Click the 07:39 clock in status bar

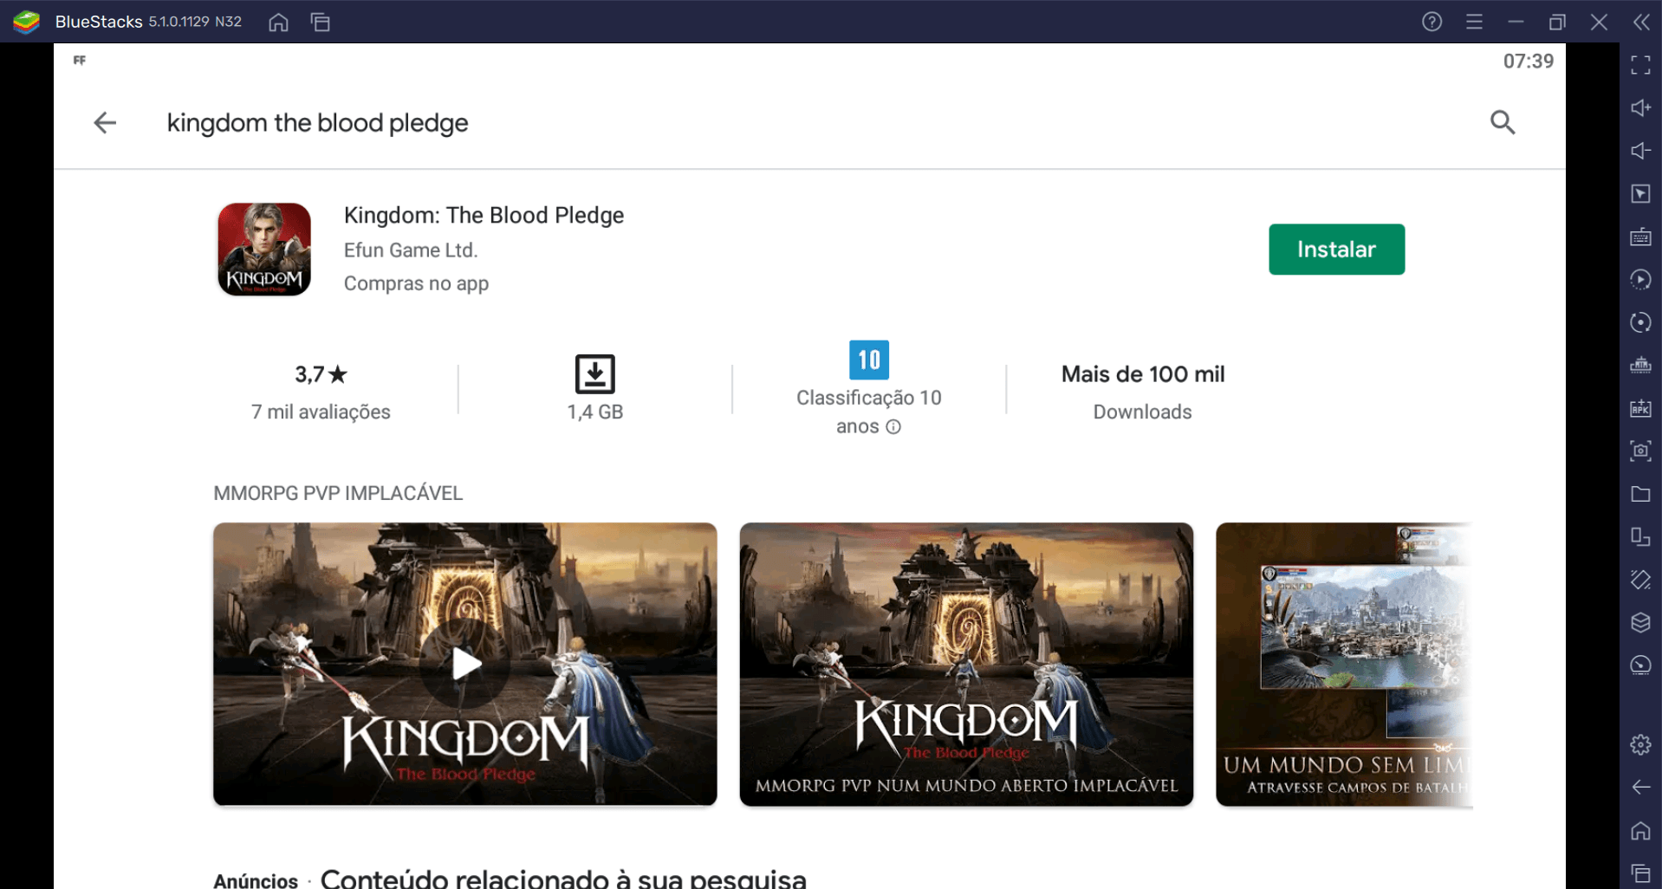(x=1529, y=62)
